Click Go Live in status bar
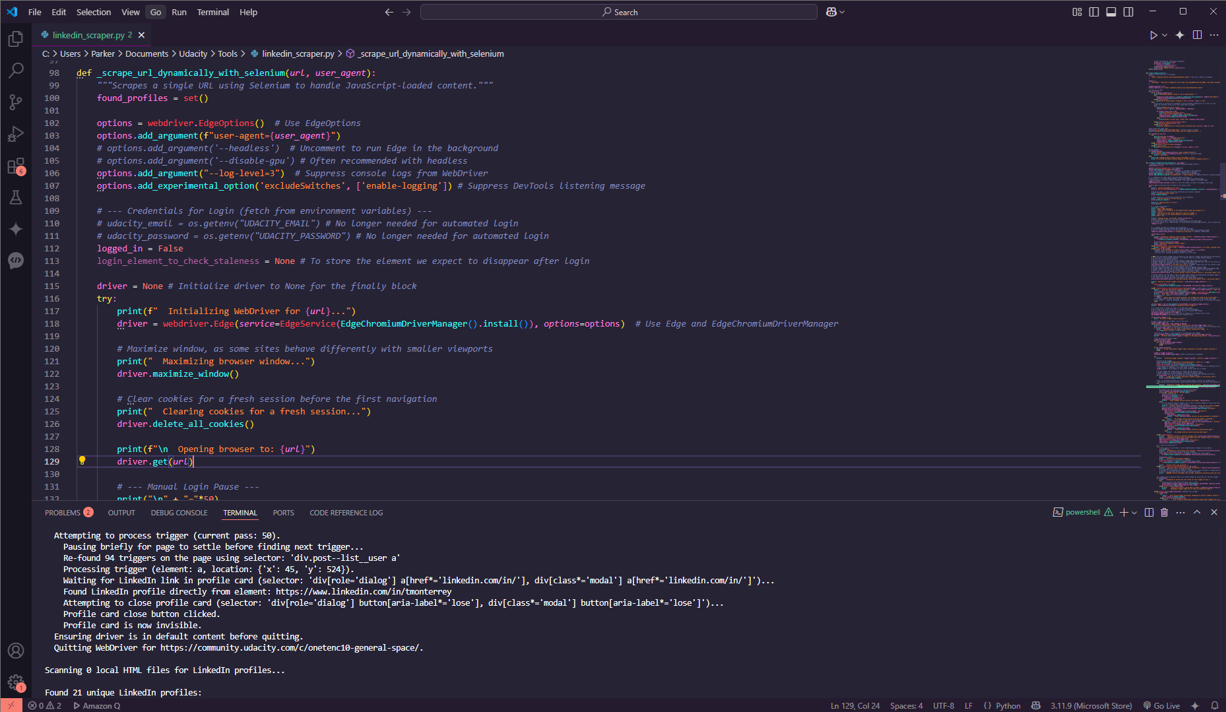The height and width of the screenshot is (712, 1226). (1161, 705)
